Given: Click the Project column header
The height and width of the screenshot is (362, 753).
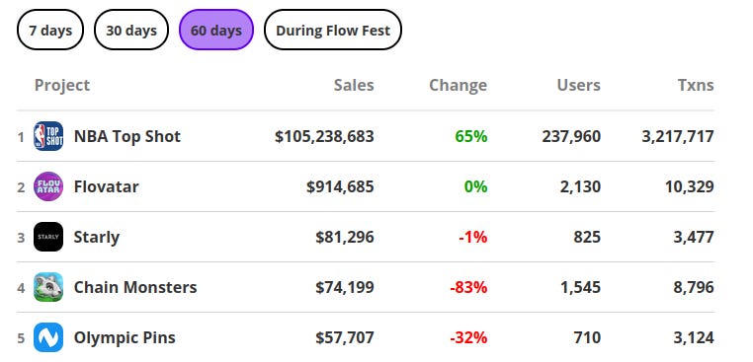Looking at the screenshot, I should pos(62,86).
